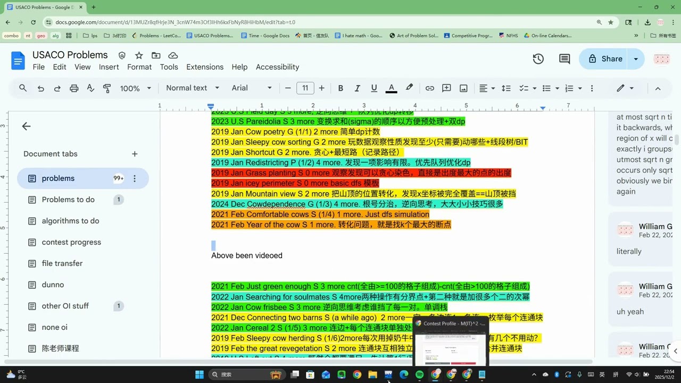This screenshot has width=681, height=383.
Task: Open the Accessibility menu
Action: pyautogui.click(x=277, y=67)
